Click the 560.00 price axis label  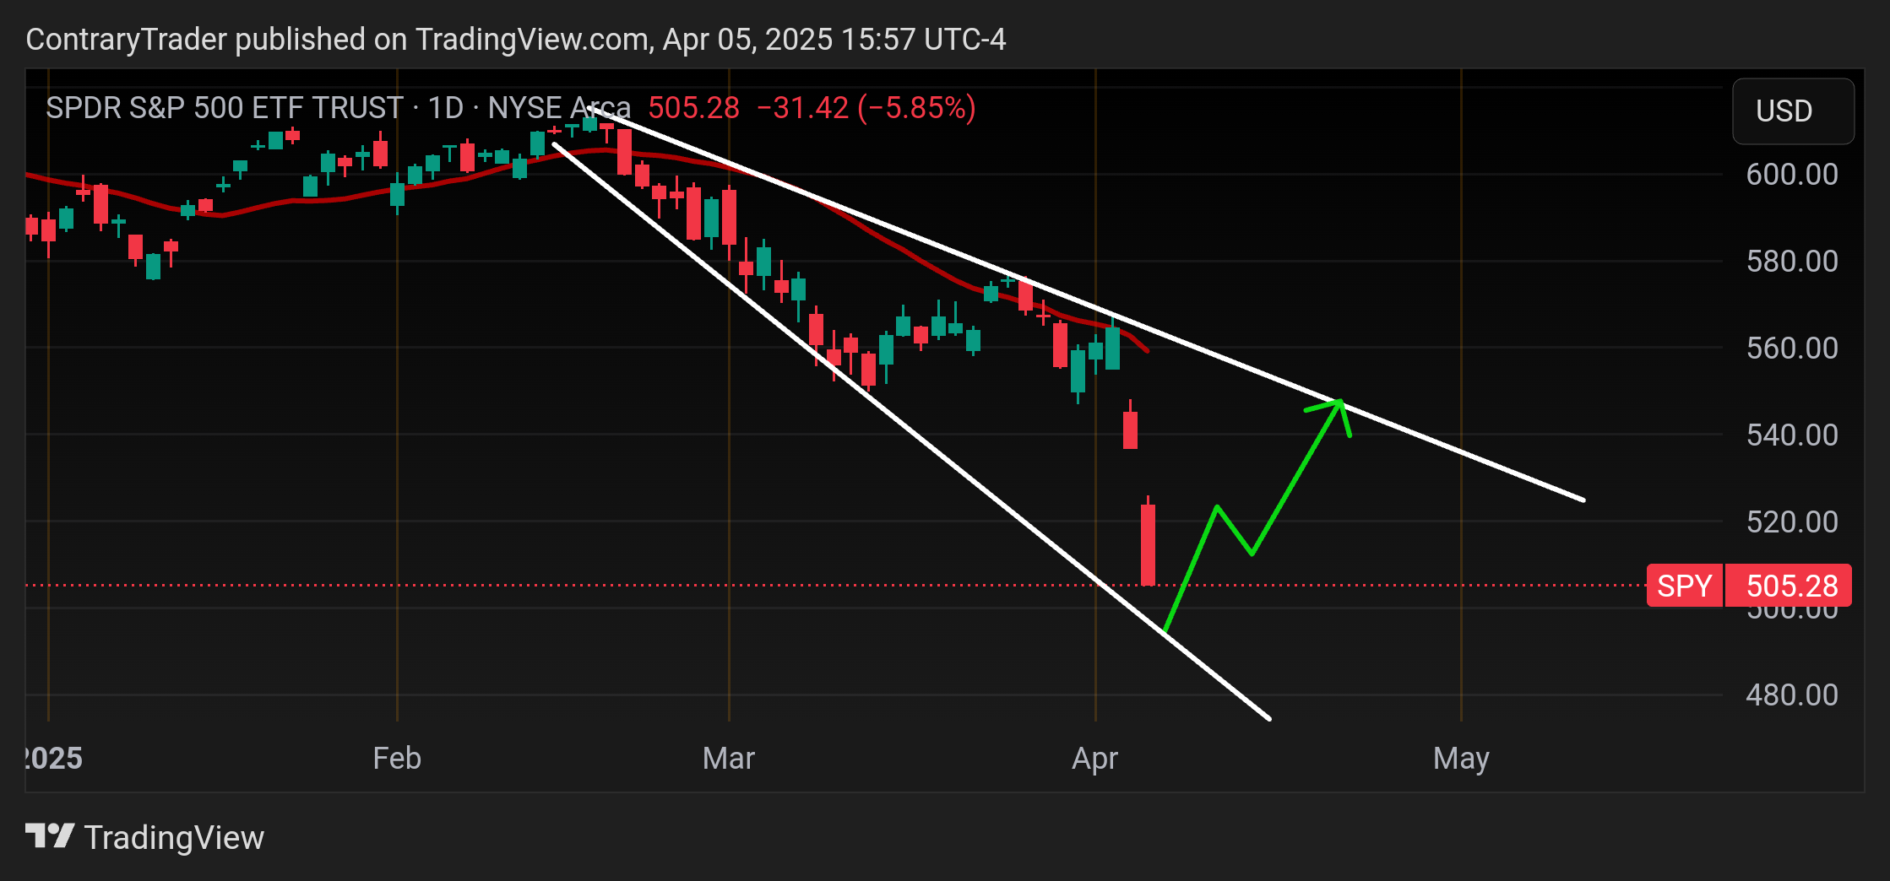click(x=1792, y=348)
